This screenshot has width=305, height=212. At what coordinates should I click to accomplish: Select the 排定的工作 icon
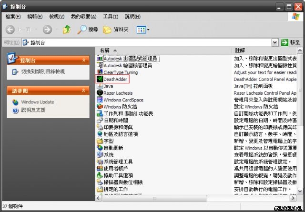point(100,189)
